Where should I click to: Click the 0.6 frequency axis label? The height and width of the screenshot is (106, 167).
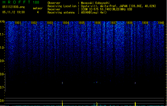click(2, 101)
